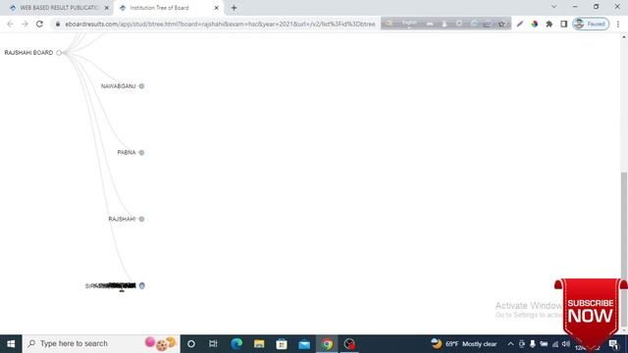Open the battery status tray icon
628x353 pixels.
point(544,344)
